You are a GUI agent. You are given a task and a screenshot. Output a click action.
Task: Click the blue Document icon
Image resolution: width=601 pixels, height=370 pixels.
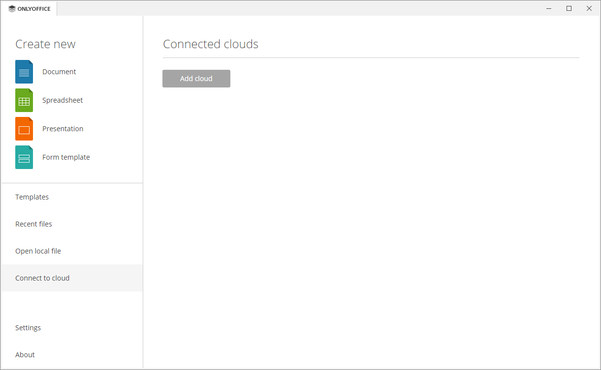24,71
